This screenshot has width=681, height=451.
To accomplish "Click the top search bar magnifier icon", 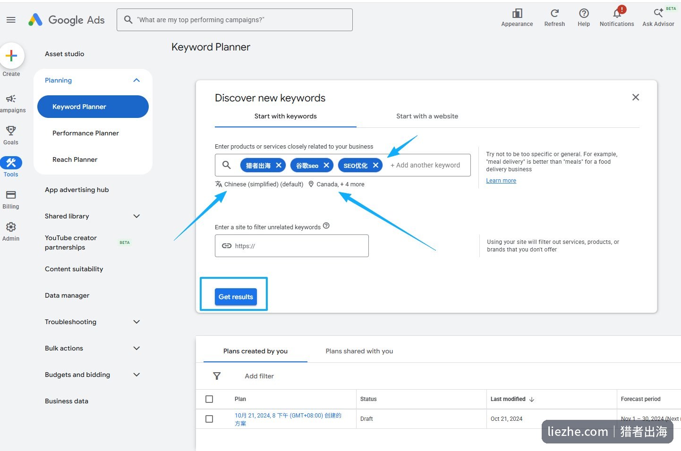I will pos(128,20).
